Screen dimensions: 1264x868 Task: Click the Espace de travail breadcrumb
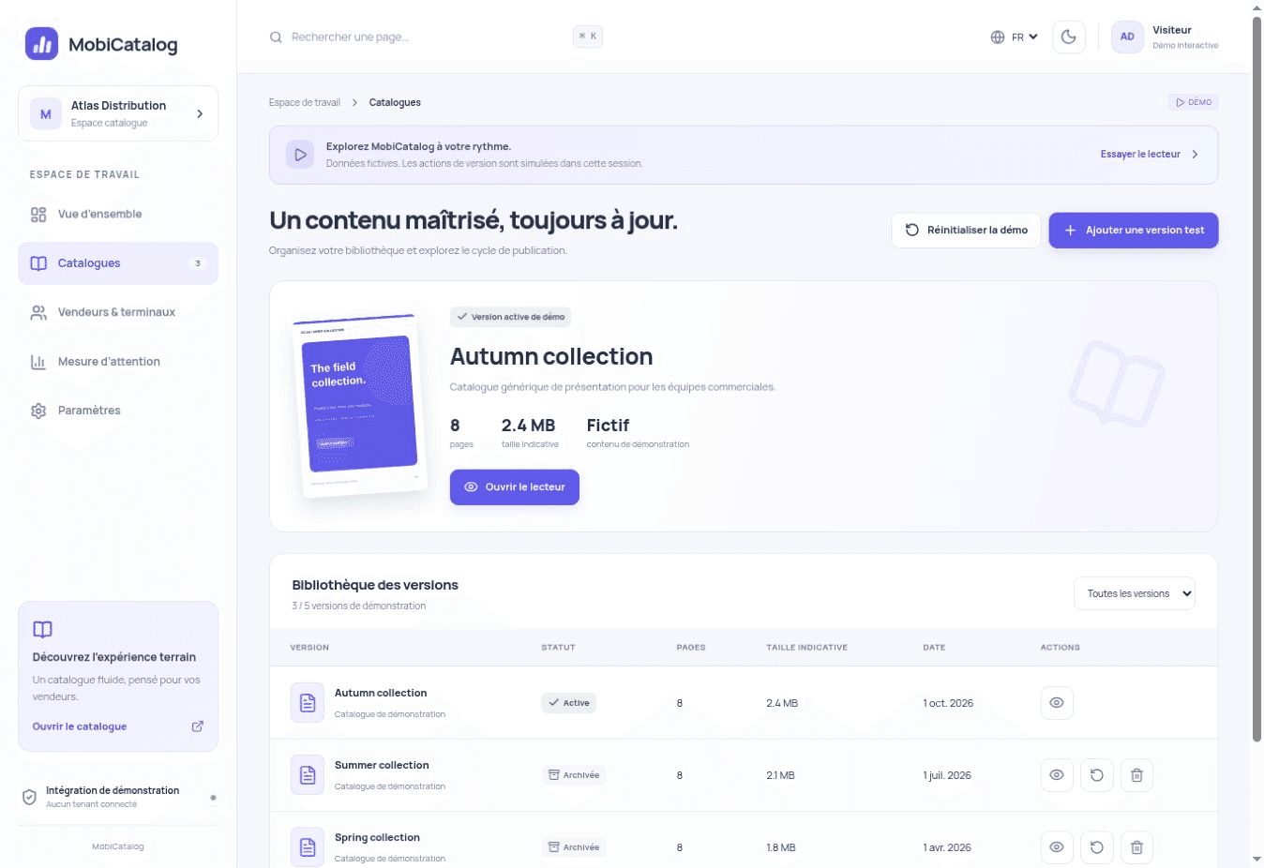(305, 102)
